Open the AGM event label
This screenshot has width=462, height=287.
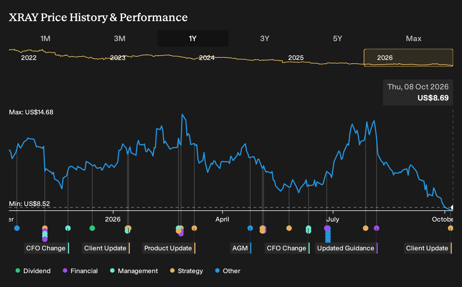[240, 248]
